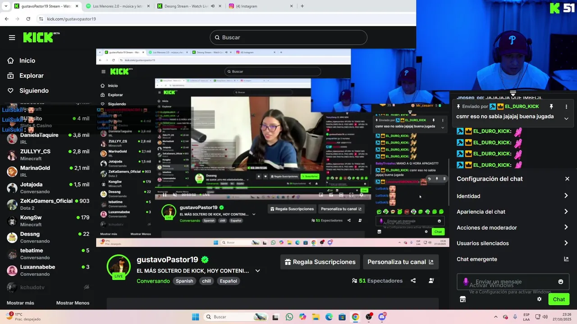
Task: Open KongSw channel in sidebar
Action: coord(48,220)
